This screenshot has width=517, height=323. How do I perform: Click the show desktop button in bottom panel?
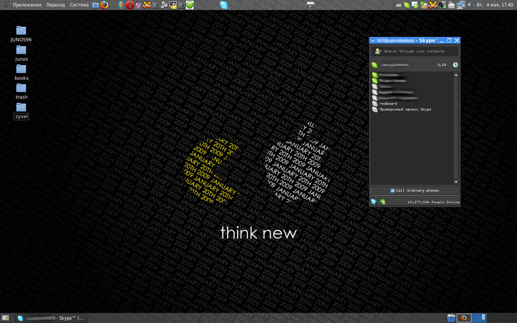point(5,318)
